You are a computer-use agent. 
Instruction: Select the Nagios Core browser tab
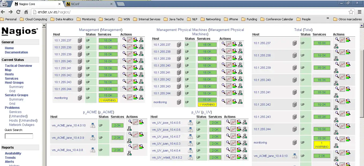pos(37,4)
